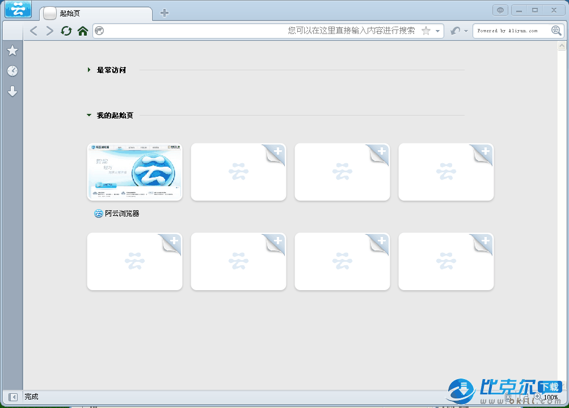This screenshot has height=408, width=569.
Task: Toggle the sidebar from the status bar button
Action: pyautogui.click(x=12, y=397)
